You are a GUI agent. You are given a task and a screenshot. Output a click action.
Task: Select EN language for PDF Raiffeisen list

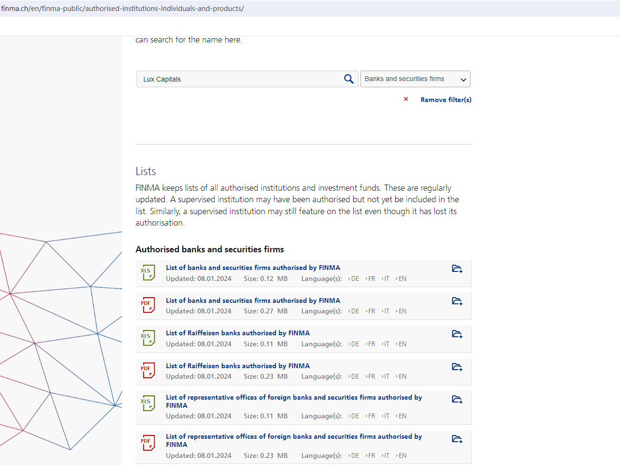pos(402,377)
